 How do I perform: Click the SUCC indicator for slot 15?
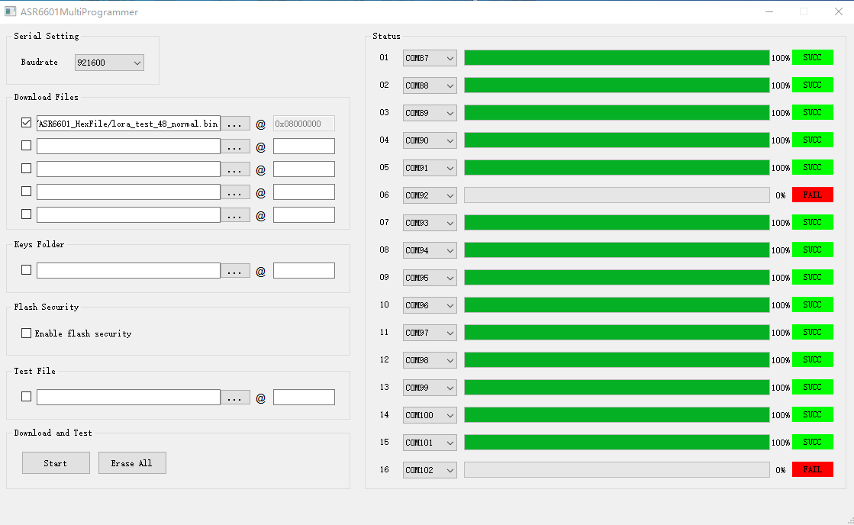[x=812, y=443]
